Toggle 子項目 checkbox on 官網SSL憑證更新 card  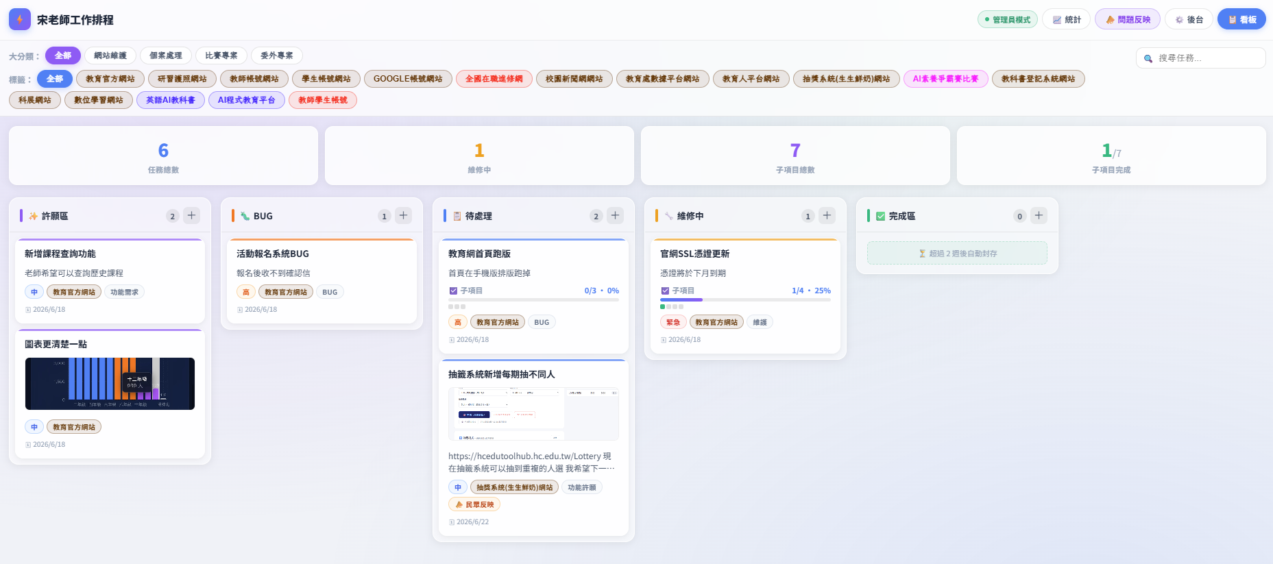click(x=665, y=291)
